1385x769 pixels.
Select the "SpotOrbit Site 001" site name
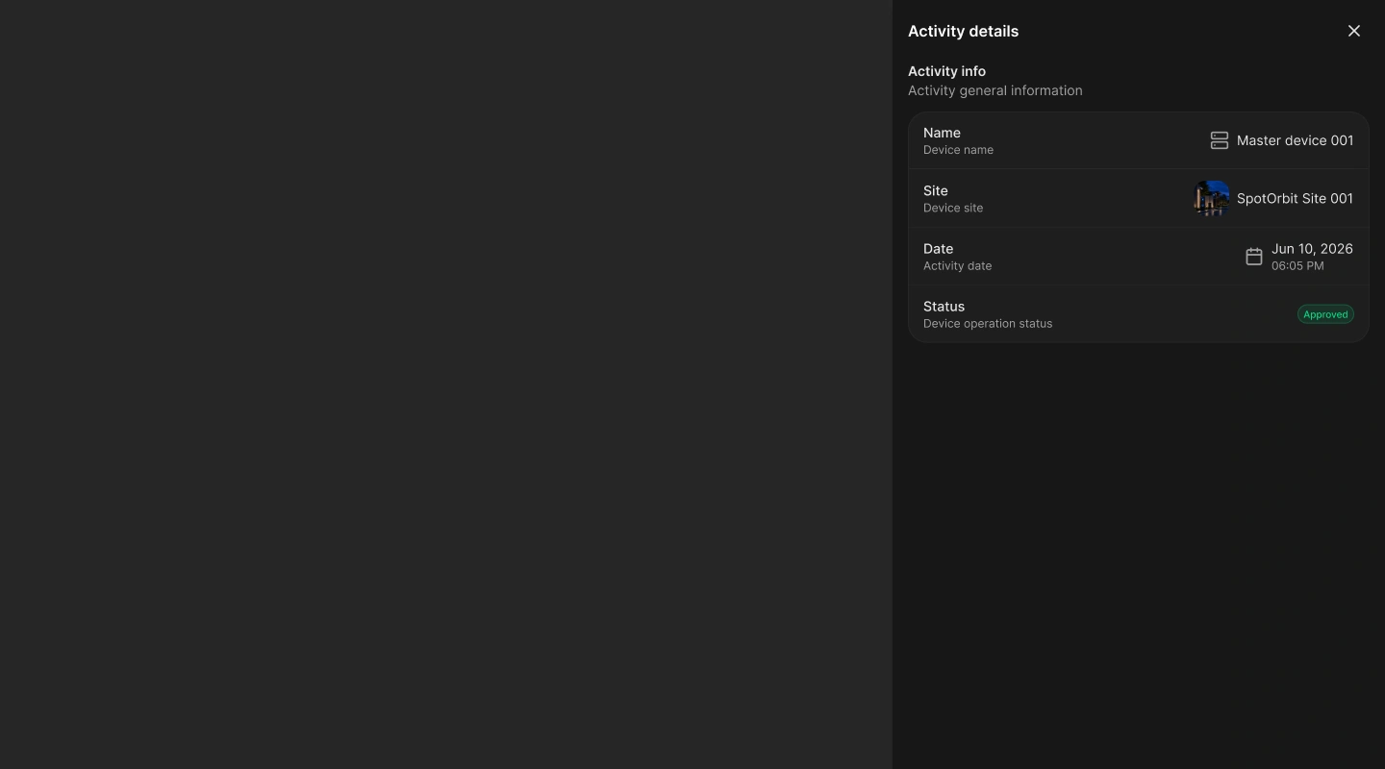[x=1295, y=198]
